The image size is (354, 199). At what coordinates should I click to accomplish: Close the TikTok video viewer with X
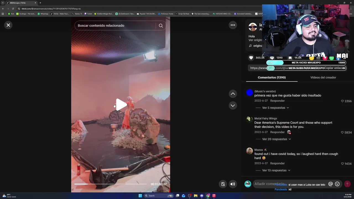[8, 25]
